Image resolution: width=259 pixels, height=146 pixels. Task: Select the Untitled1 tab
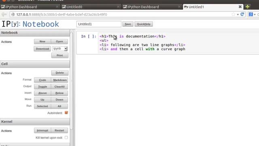pos(213,7)
